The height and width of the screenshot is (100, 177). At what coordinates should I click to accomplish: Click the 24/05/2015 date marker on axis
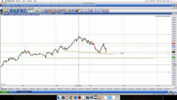(x=79, y=86)
